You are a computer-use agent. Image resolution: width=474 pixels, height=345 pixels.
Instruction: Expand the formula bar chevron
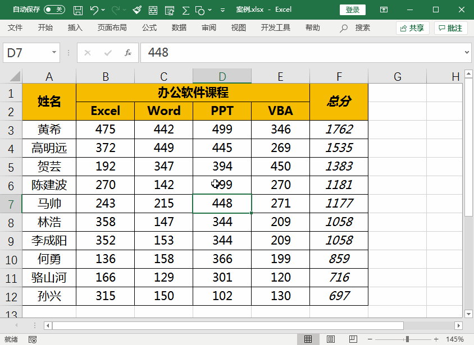click(x=467, y=52)
